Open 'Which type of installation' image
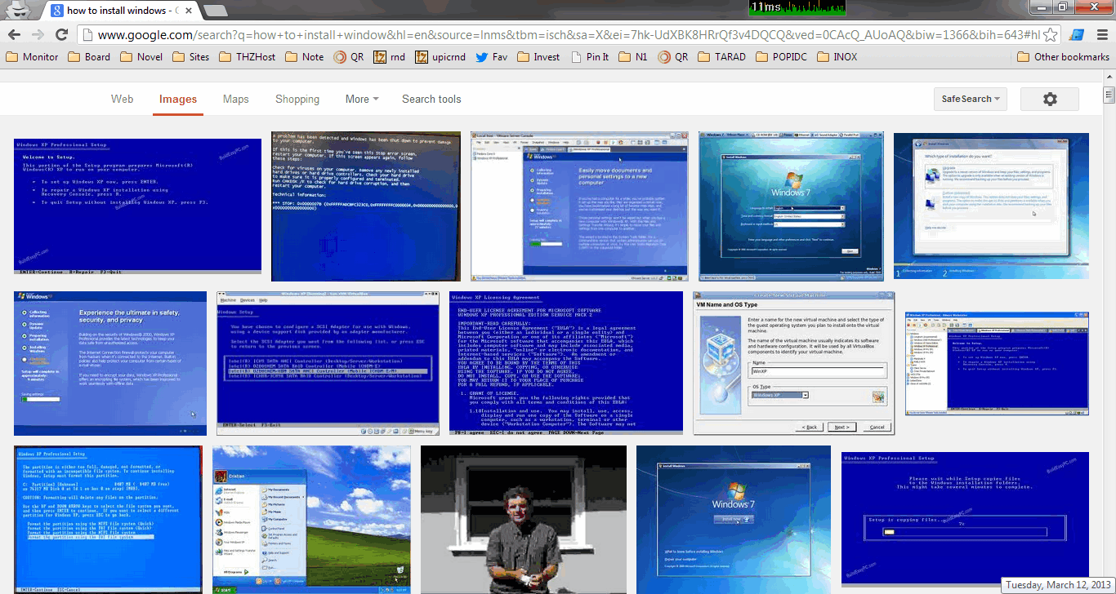The width and height of the screenshot is (1116, 594). (x=992, y=206)
